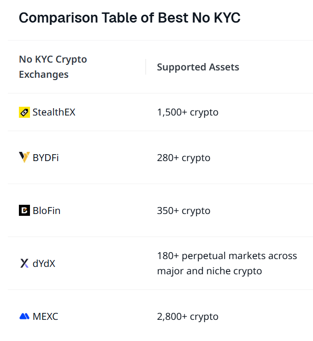Select the BloFin exchange name

pyautogui.click(x=47, y=211)
